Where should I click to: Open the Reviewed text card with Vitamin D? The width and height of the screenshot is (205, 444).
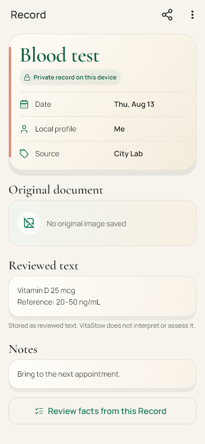tap(102, 296)
